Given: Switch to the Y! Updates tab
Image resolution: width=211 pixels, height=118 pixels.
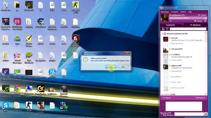Looking at the screenshot, I should (x=196, y=25).
